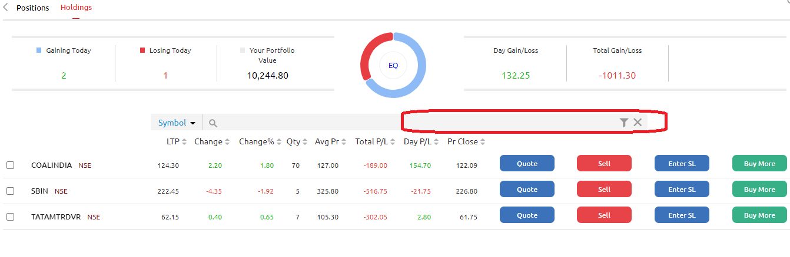
Task: Click TATAMTRDVR total P/L -302.05
Action: pos(376,217)
